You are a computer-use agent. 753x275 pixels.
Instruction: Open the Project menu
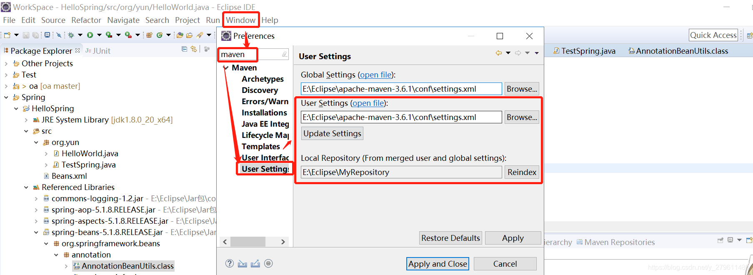(187, 20)
